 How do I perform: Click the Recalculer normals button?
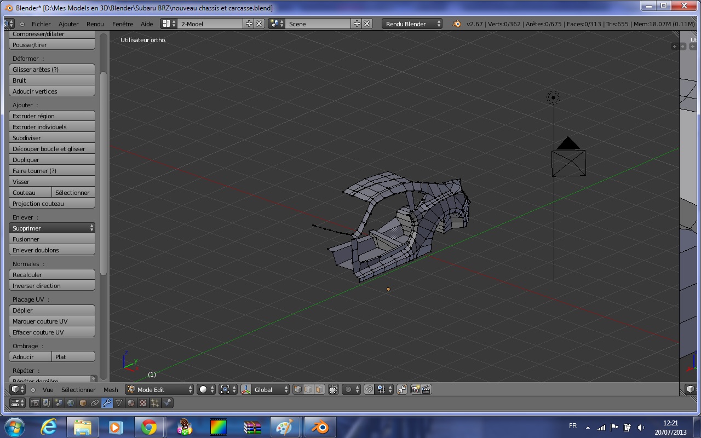point(52,274)
